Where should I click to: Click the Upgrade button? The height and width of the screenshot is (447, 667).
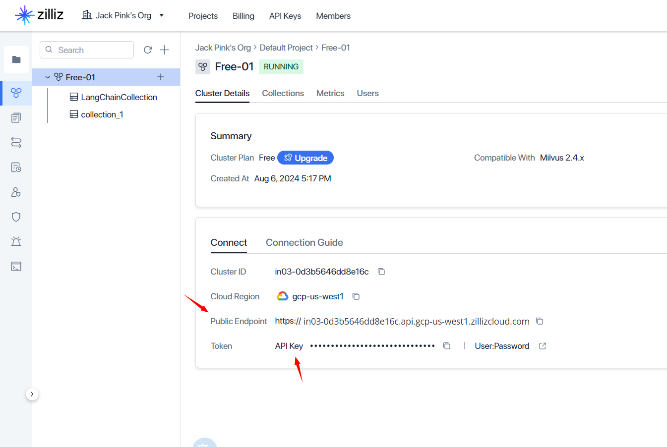coord(305,158)
